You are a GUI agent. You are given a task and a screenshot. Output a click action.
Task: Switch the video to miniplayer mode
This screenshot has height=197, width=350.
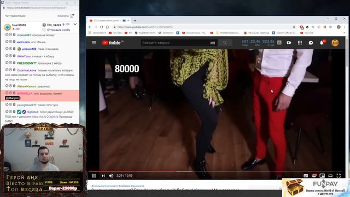322,176
